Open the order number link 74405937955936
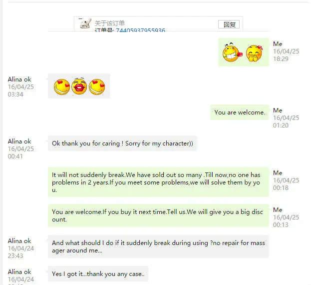 click(x=140, y=30)
